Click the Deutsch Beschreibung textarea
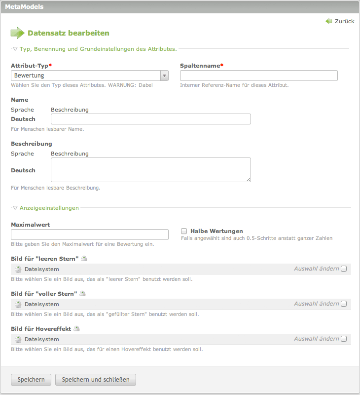The width and height of the screenshot is (360, 395). coord(151,170)
